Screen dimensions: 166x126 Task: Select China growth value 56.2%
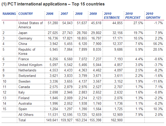coord(158,44)
